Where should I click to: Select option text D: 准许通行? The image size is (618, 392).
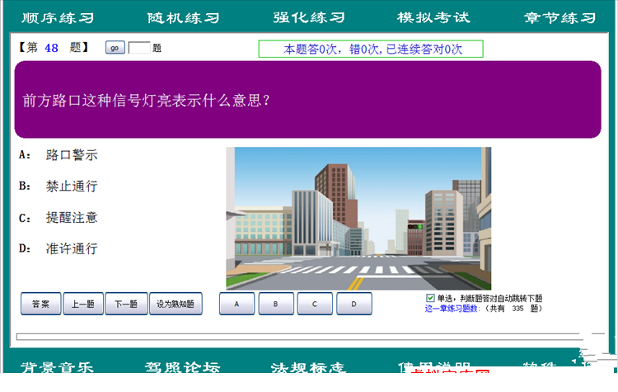click(x=59, y=248)
